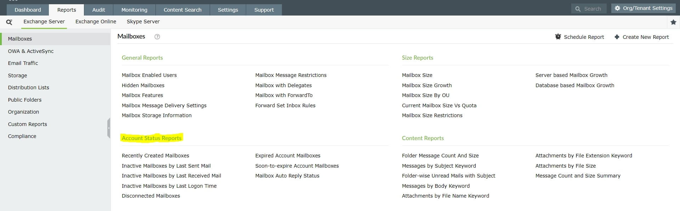Select Distribution Lists in the sidebar
The height and width of the screenshot is (211, 680).
pyautogui.click(x=28, y=88)
